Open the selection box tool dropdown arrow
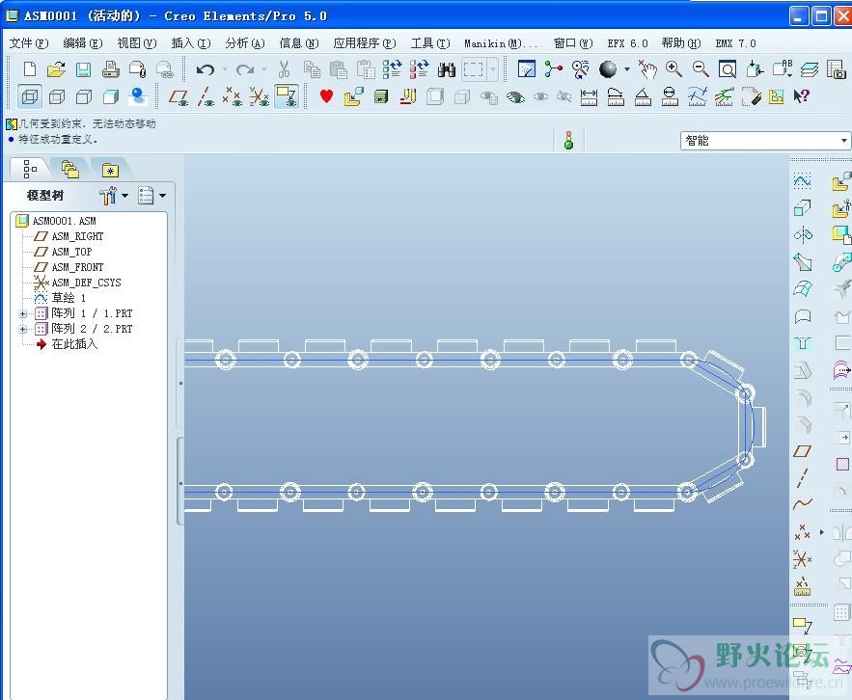Image resolution: width=852 pixels, height=700 pixels. pyautogui.click(x=493, y=69)
